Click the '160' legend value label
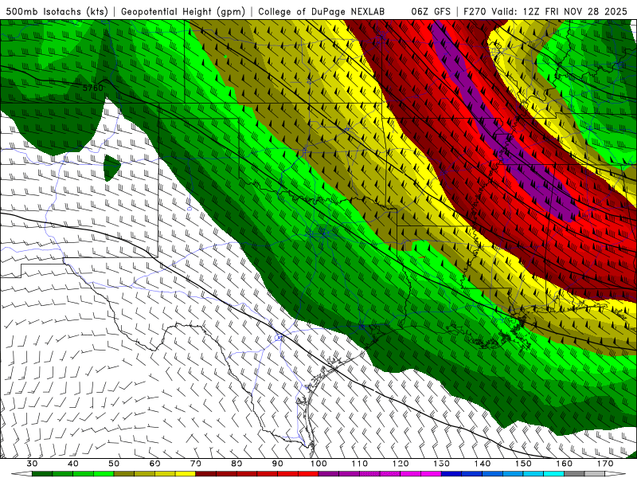Image resolution: width=637 pixels, height=478 pixels. pos(565,464)
